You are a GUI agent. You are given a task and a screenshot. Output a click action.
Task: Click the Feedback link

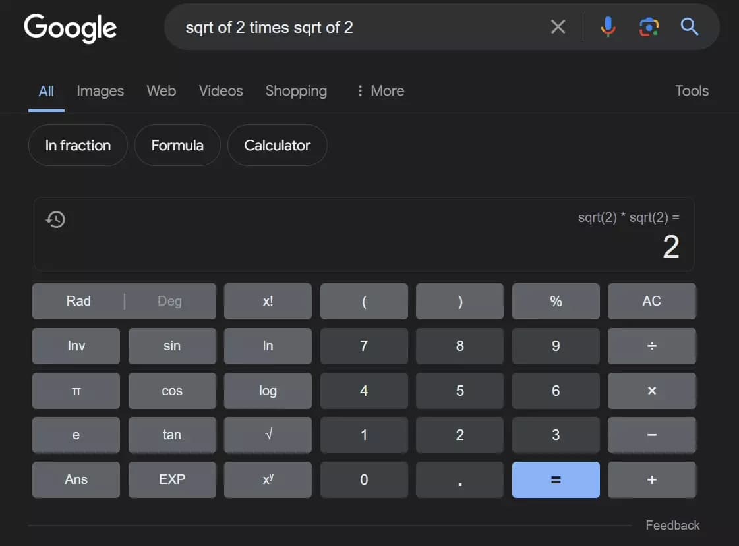[672, 525]
